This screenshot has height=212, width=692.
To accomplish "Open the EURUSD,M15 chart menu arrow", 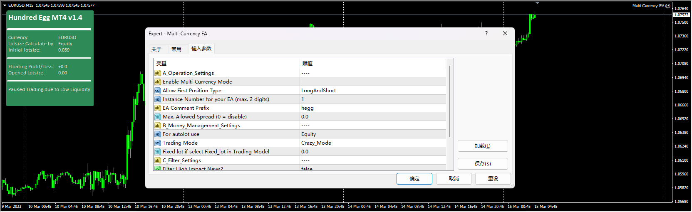I will [x=5, y=5].
